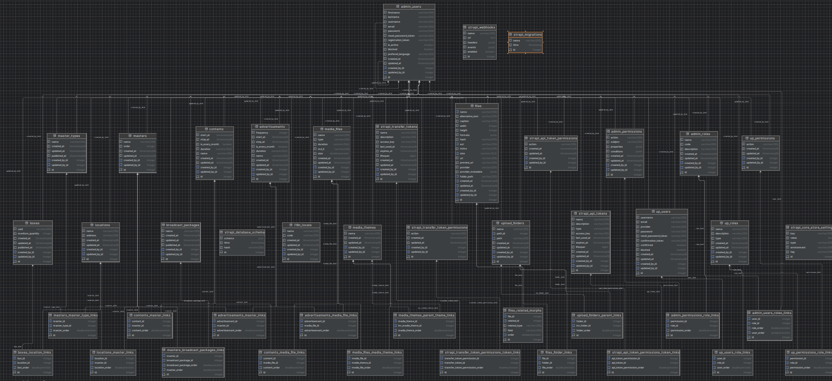Select the username column in admin_users

point(394,22)
